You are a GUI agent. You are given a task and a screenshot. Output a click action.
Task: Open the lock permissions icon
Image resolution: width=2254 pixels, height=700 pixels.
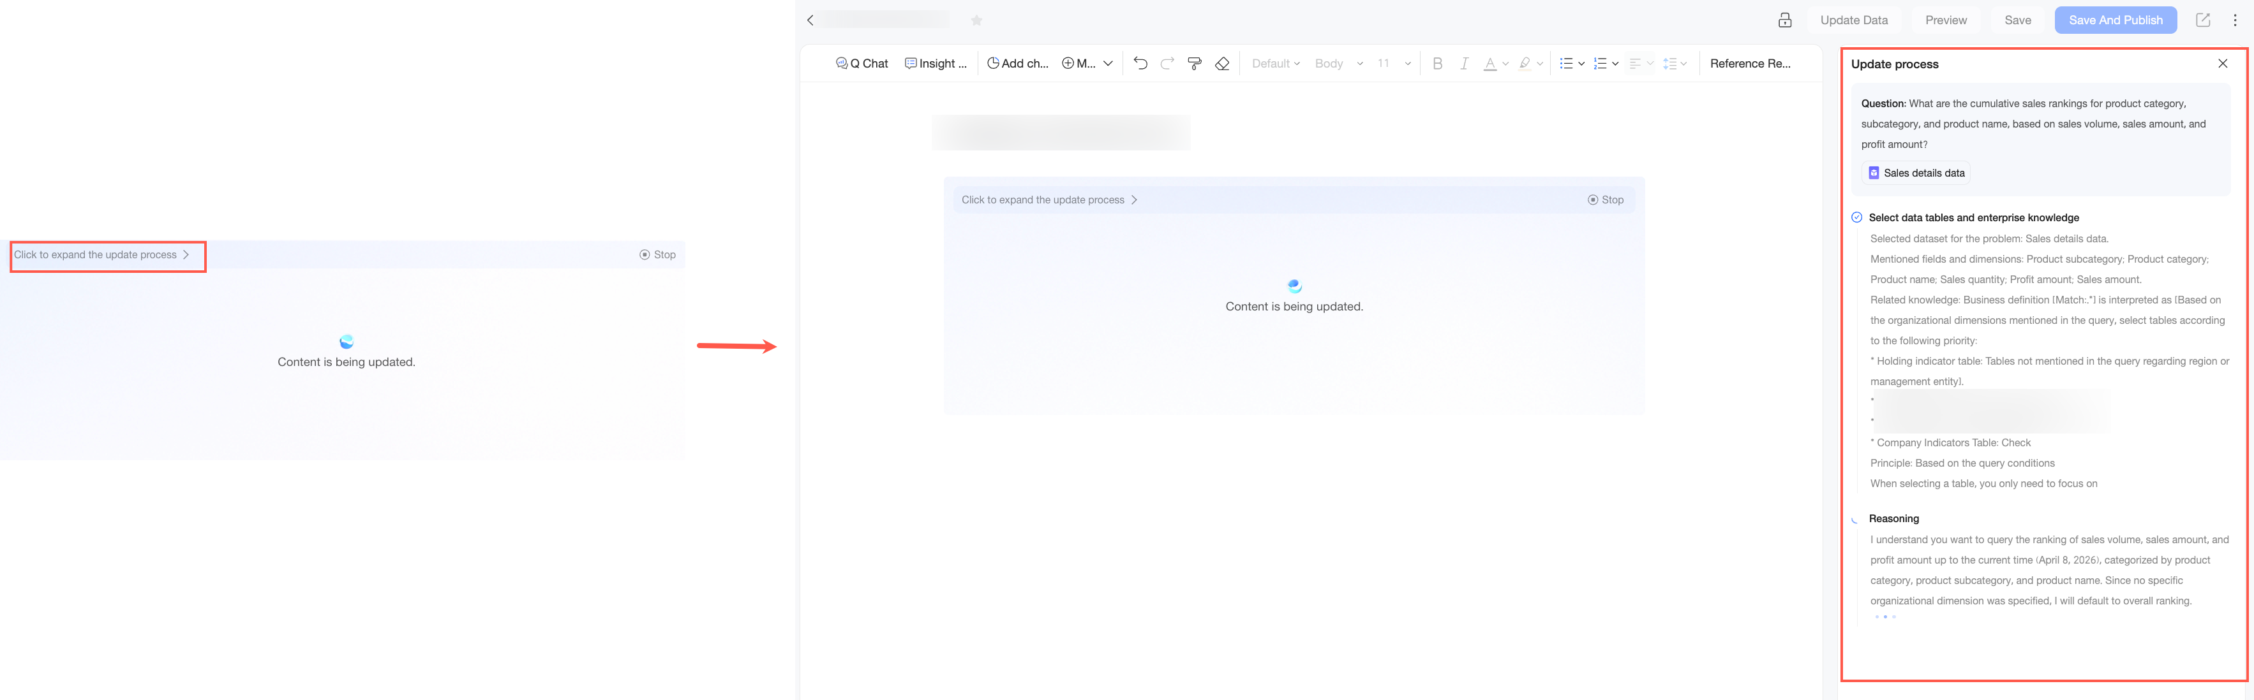[1785, 20]
